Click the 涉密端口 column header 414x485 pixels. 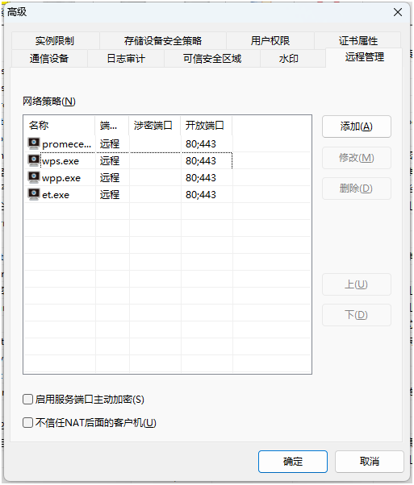[x=155, y=125]
